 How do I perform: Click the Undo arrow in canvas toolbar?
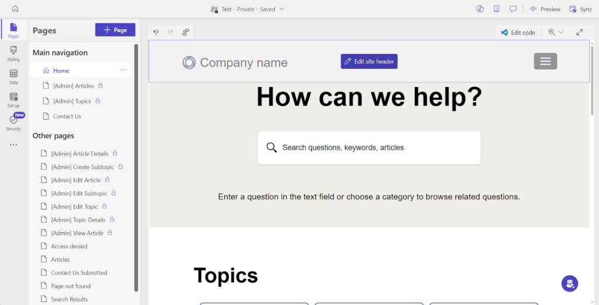pyautogui.click(x=156, y=33)
